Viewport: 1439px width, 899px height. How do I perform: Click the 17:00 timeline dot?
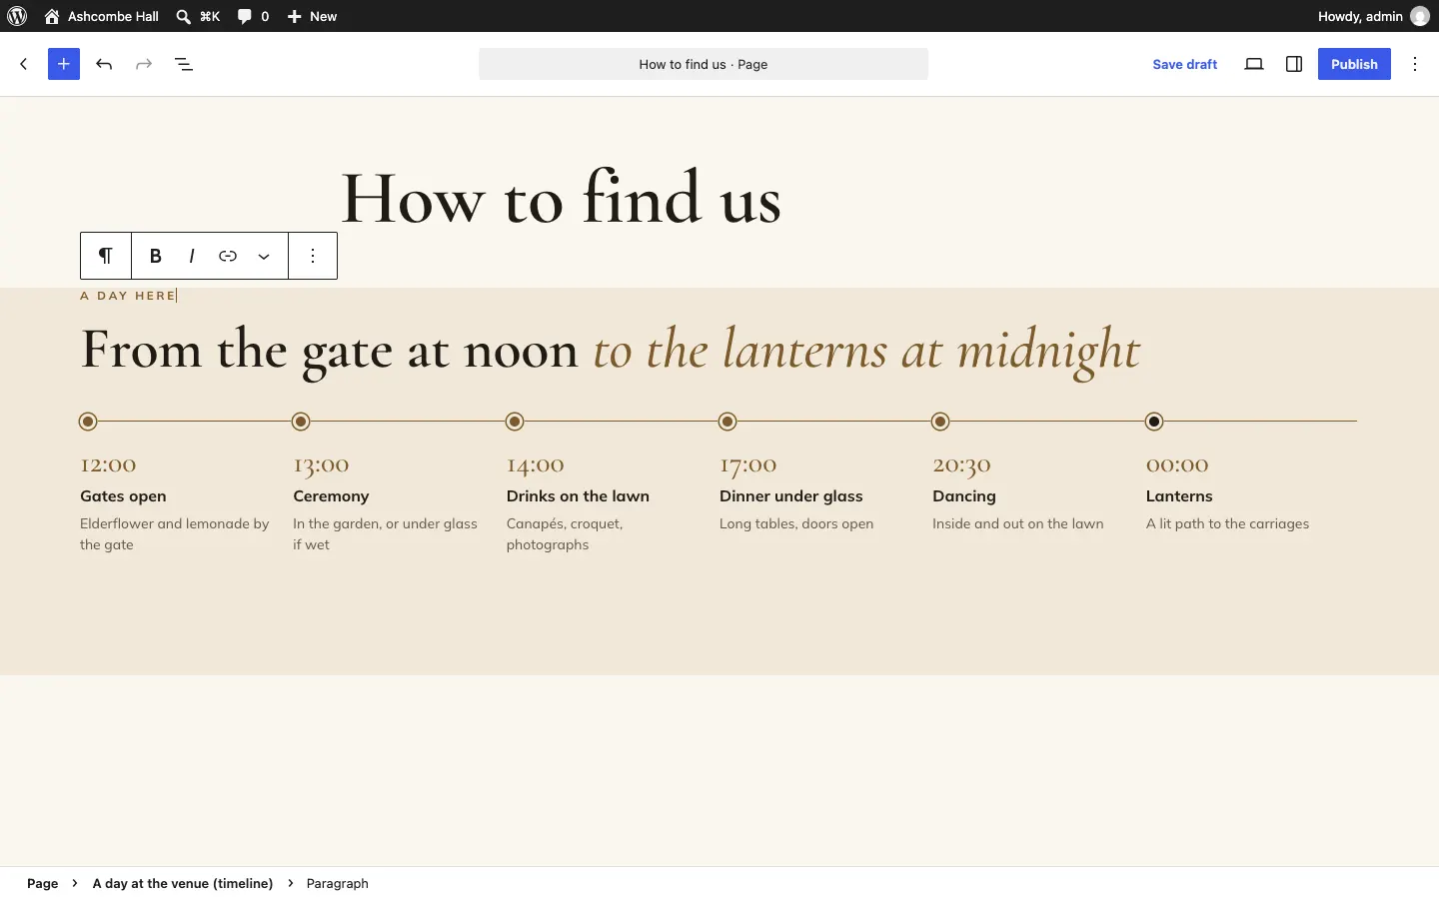point(727,422)
